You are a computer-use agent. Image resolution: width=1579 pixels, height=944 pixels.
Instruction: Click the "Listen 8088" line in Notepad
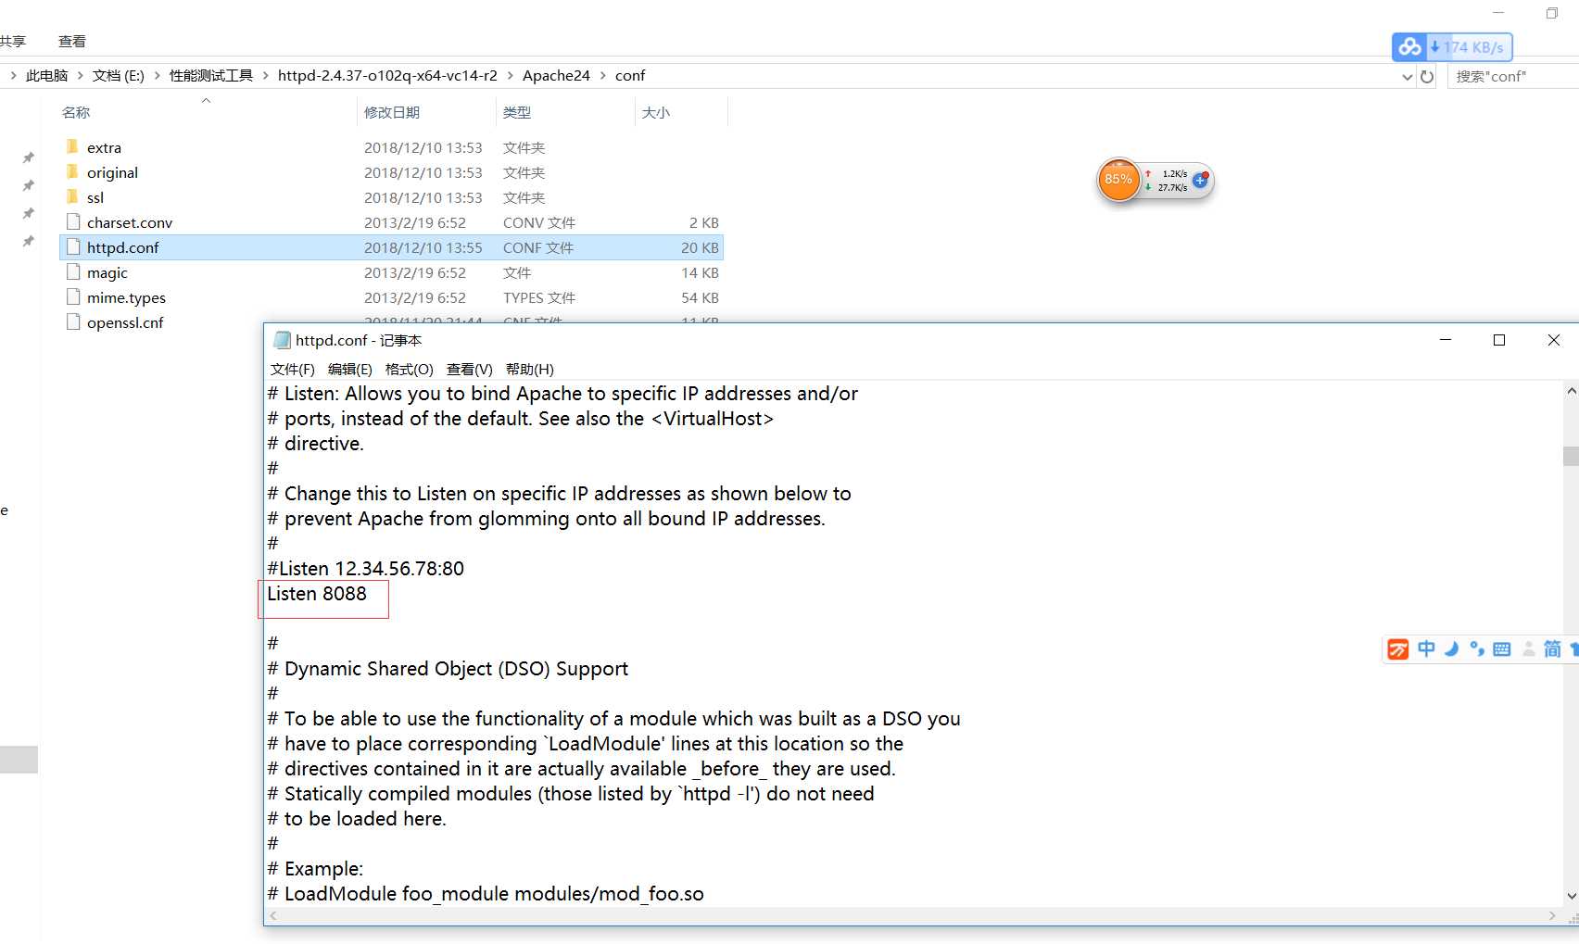[x=317, y=594]
